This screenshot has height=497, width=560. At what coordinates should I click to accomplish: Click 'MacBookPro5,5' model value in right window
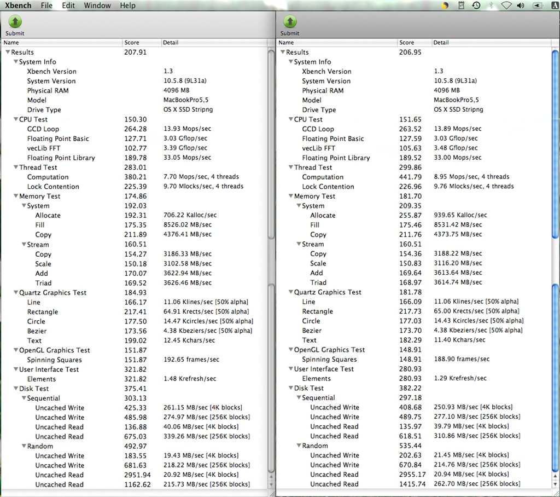(x=457, y=100)
